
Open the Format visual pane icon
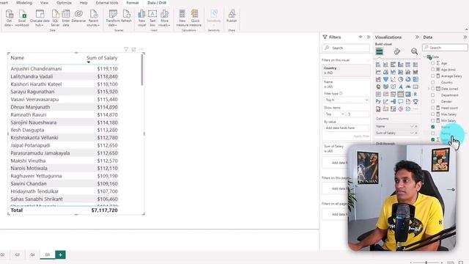click(397, 51)
